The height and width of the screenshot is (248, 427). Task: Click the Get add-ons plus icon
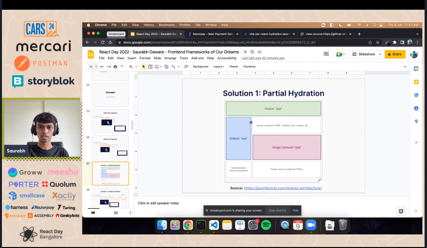click(416, 143)
